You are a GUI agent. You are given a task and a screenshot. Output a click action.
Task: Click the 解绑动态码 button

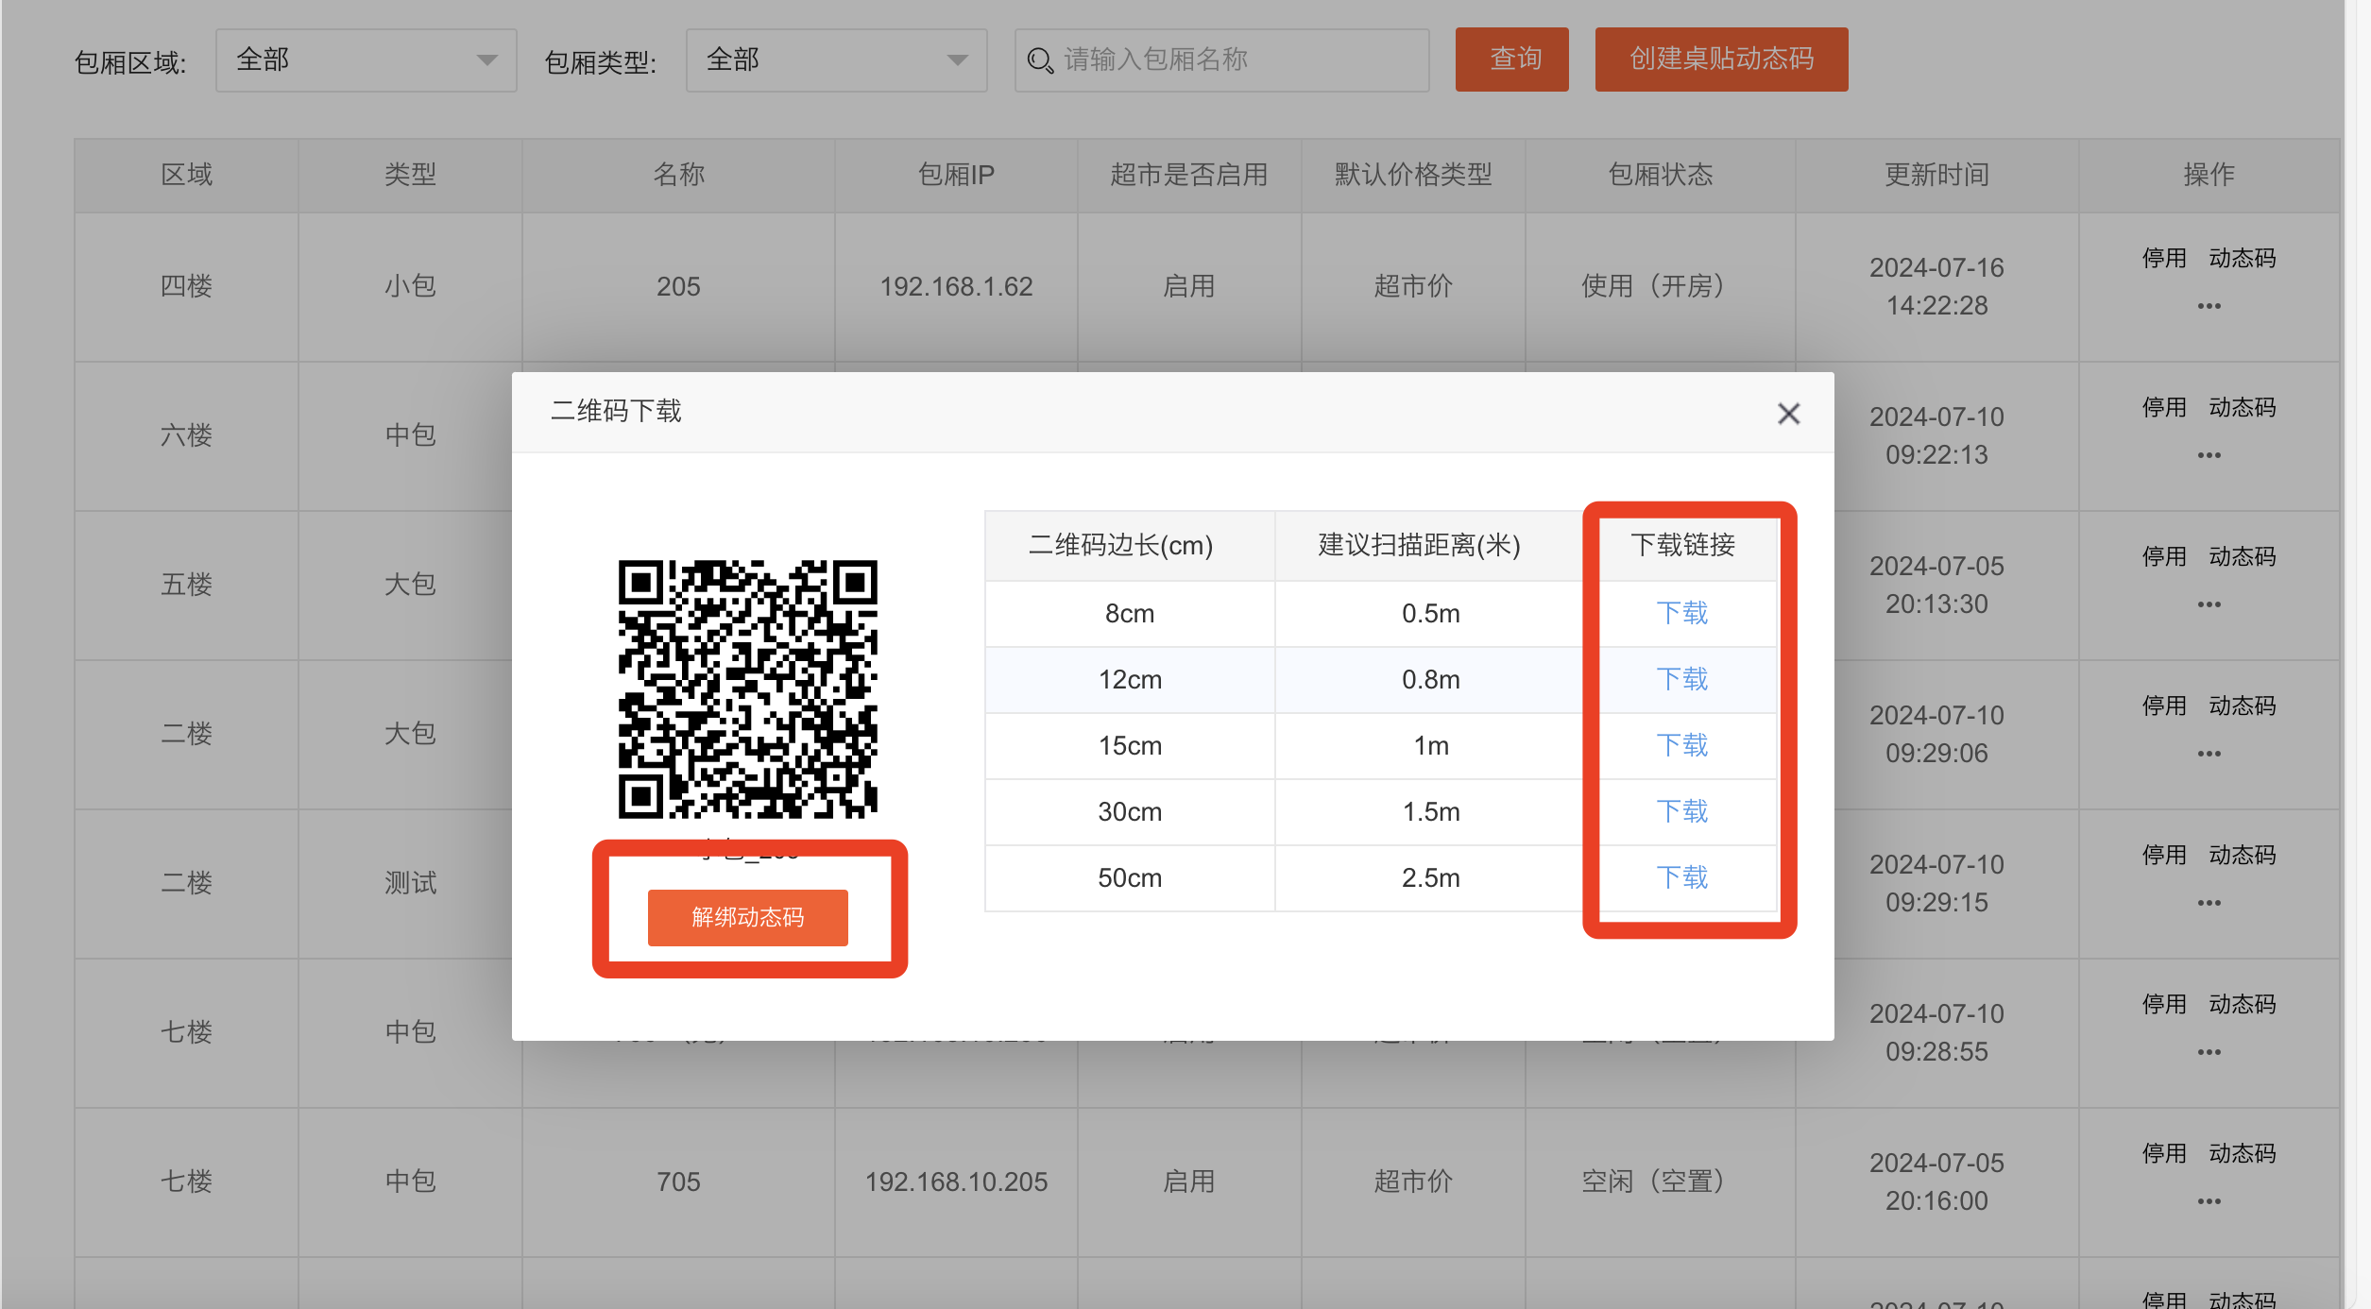747,917
